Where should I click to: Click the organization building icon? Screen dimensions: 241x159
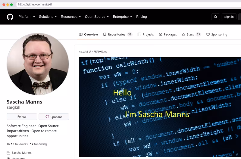point(8,153)
